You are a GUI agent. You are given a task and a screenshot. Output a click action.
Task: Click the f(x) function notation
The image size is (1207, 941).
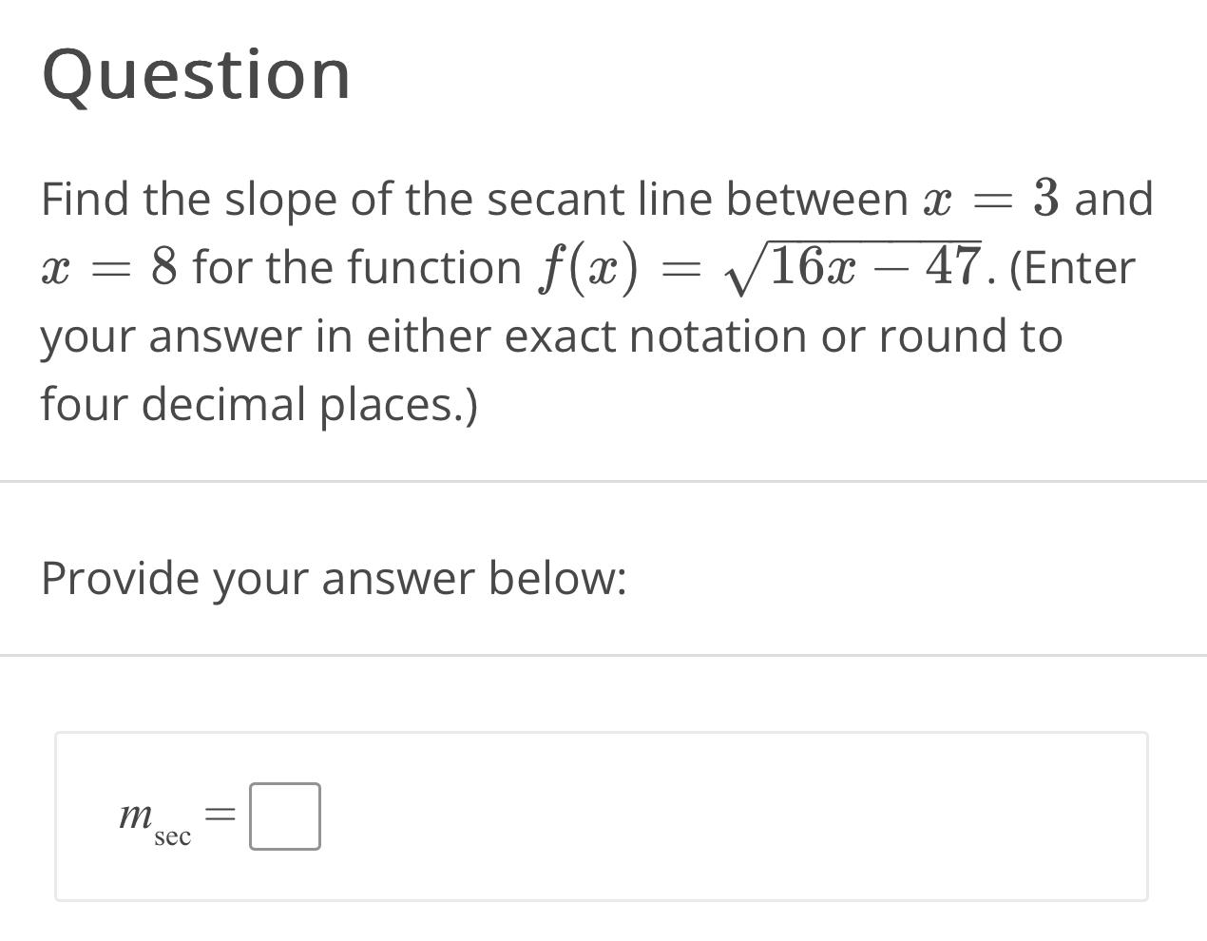[589, 266]
